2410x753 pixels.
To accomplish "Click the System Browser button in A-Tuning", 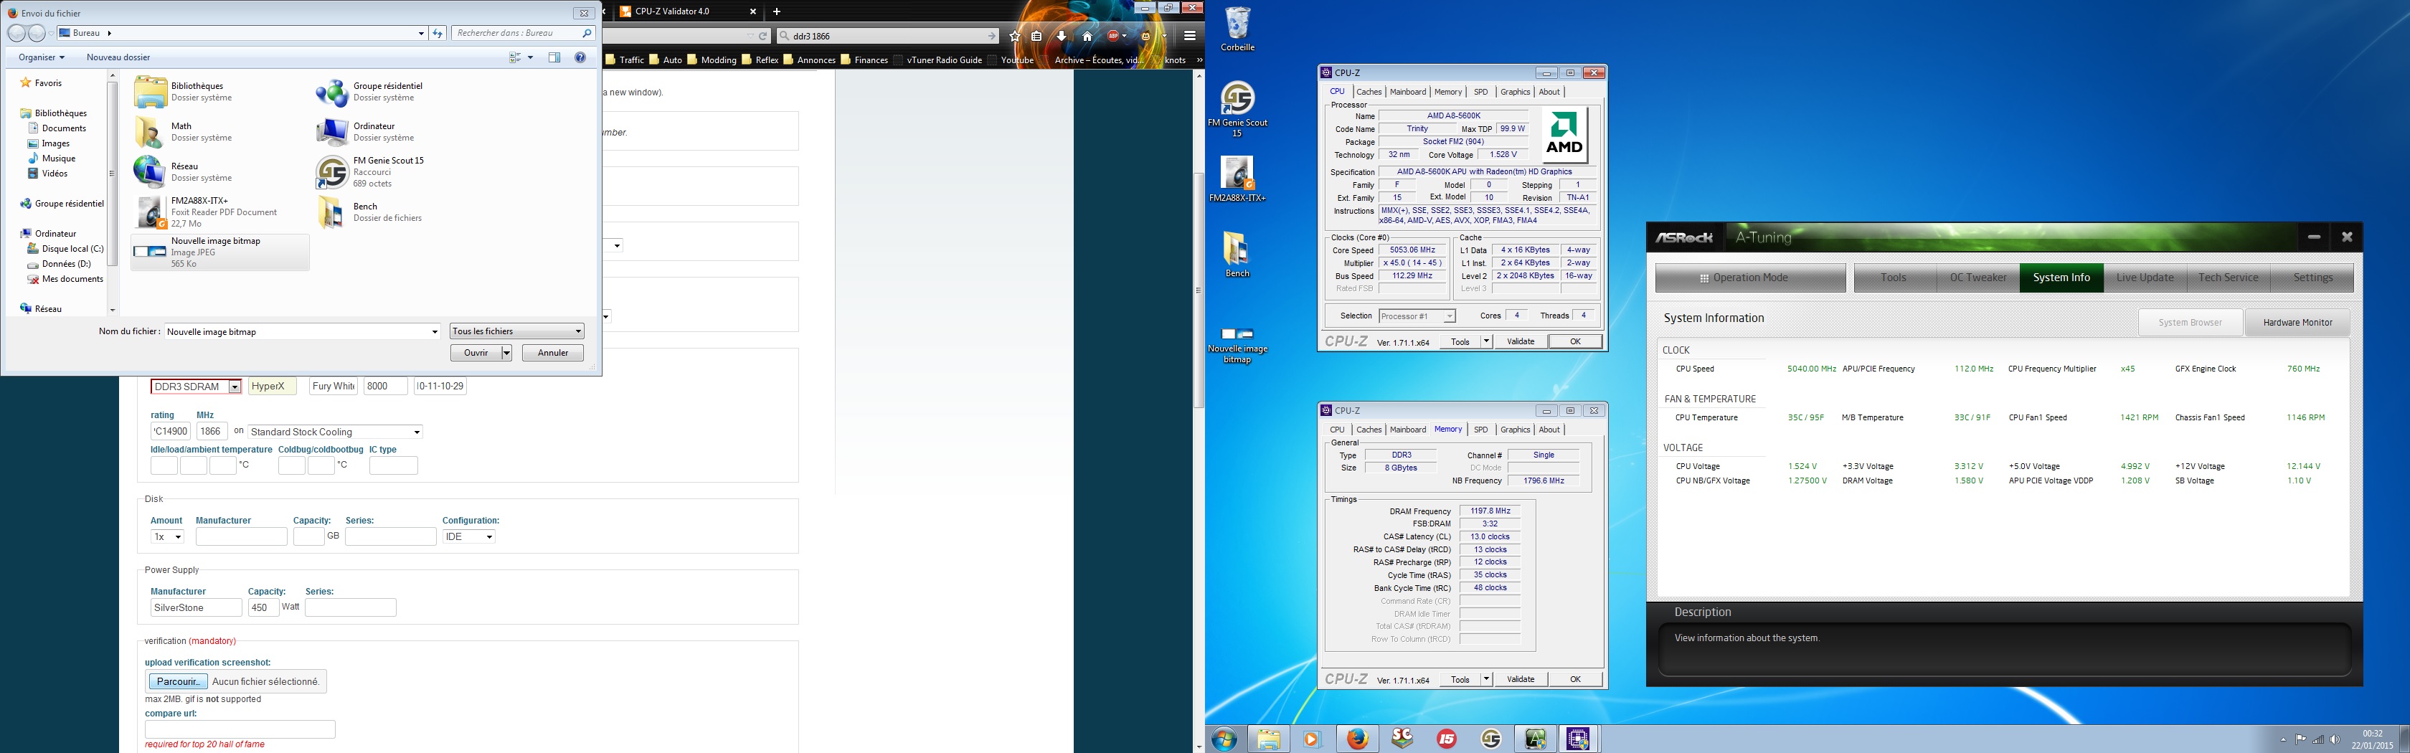I will (x=2189, y=323).
